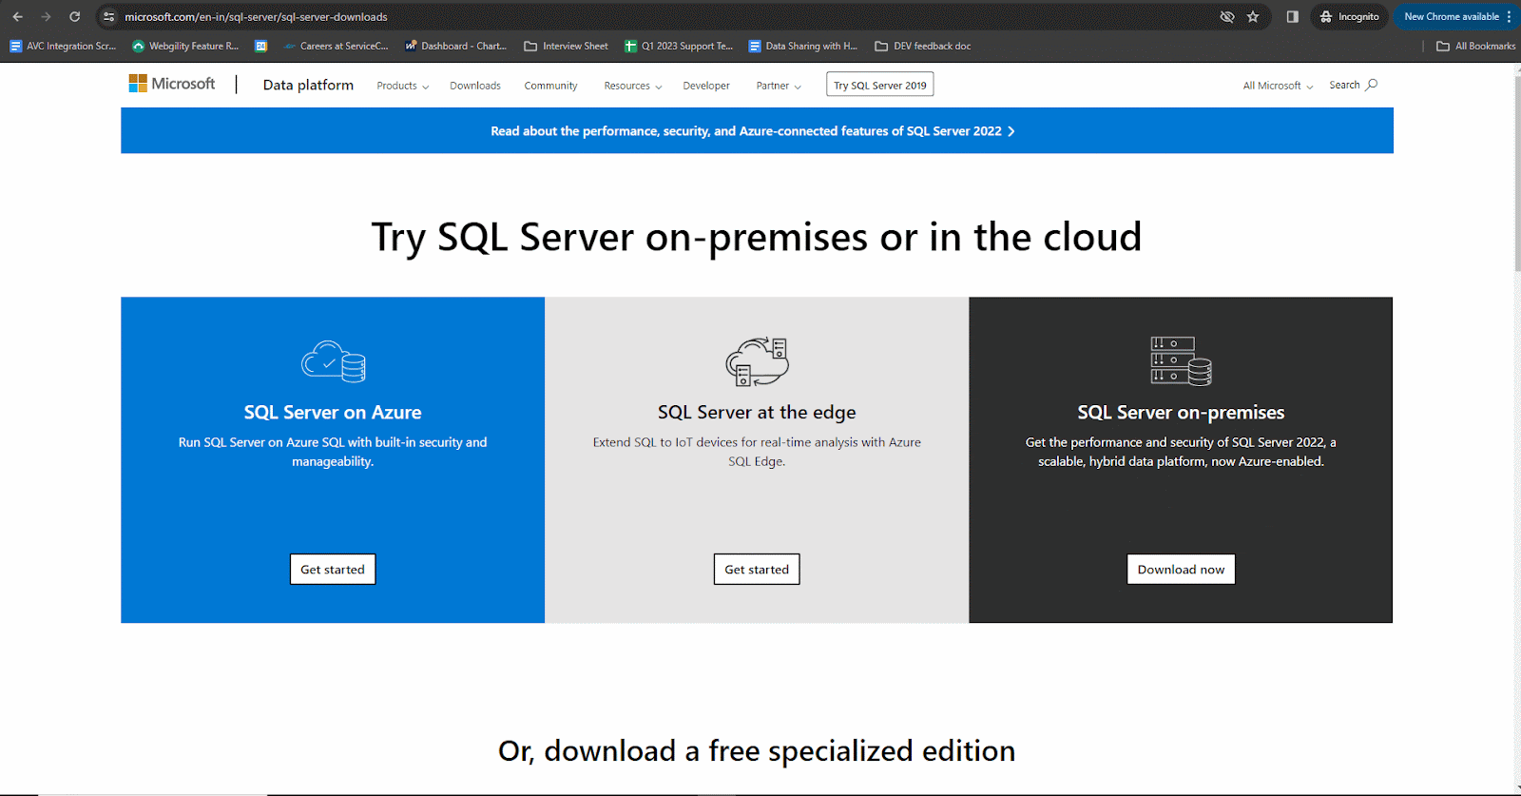Click the third-party cookies blocked eye icon
The width and height of the screenshot is (1521, 796).
pos(1227,17)
